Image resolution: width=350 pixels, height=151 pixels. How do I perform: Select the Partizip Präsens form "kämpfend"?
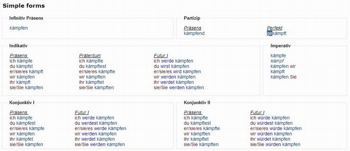pos(194,33)
